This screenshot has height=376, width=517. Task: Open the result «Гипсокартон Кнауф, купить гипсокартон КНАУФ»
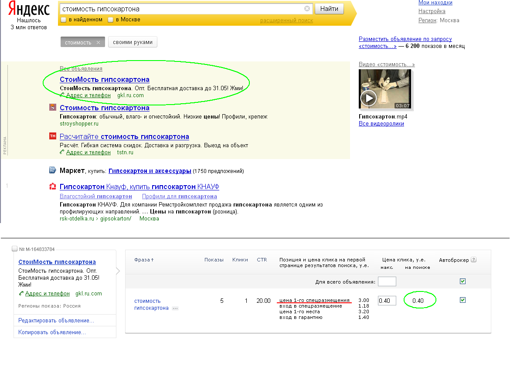point(139,186)
